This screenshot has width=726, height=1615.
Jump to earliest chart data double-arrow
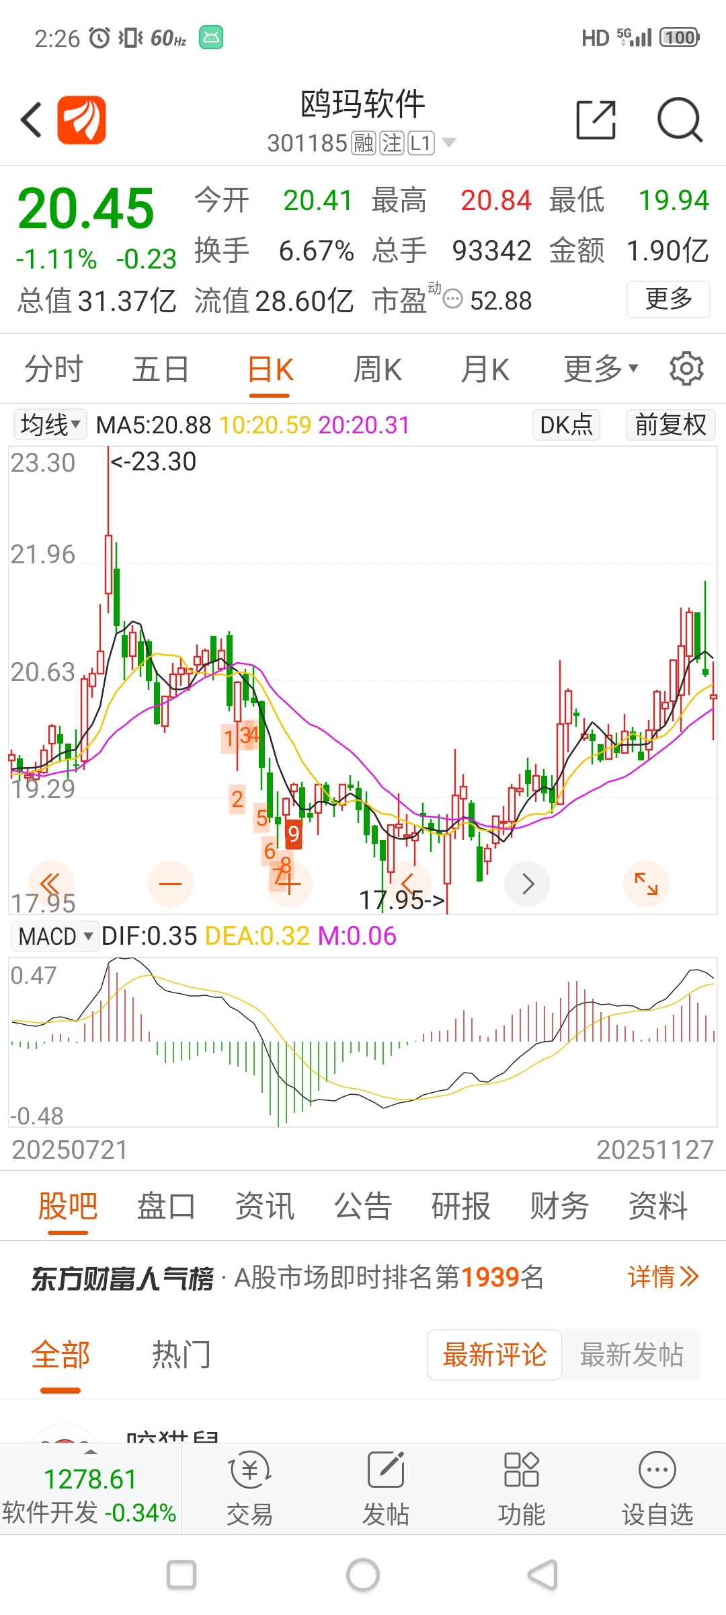pos(50,884)
